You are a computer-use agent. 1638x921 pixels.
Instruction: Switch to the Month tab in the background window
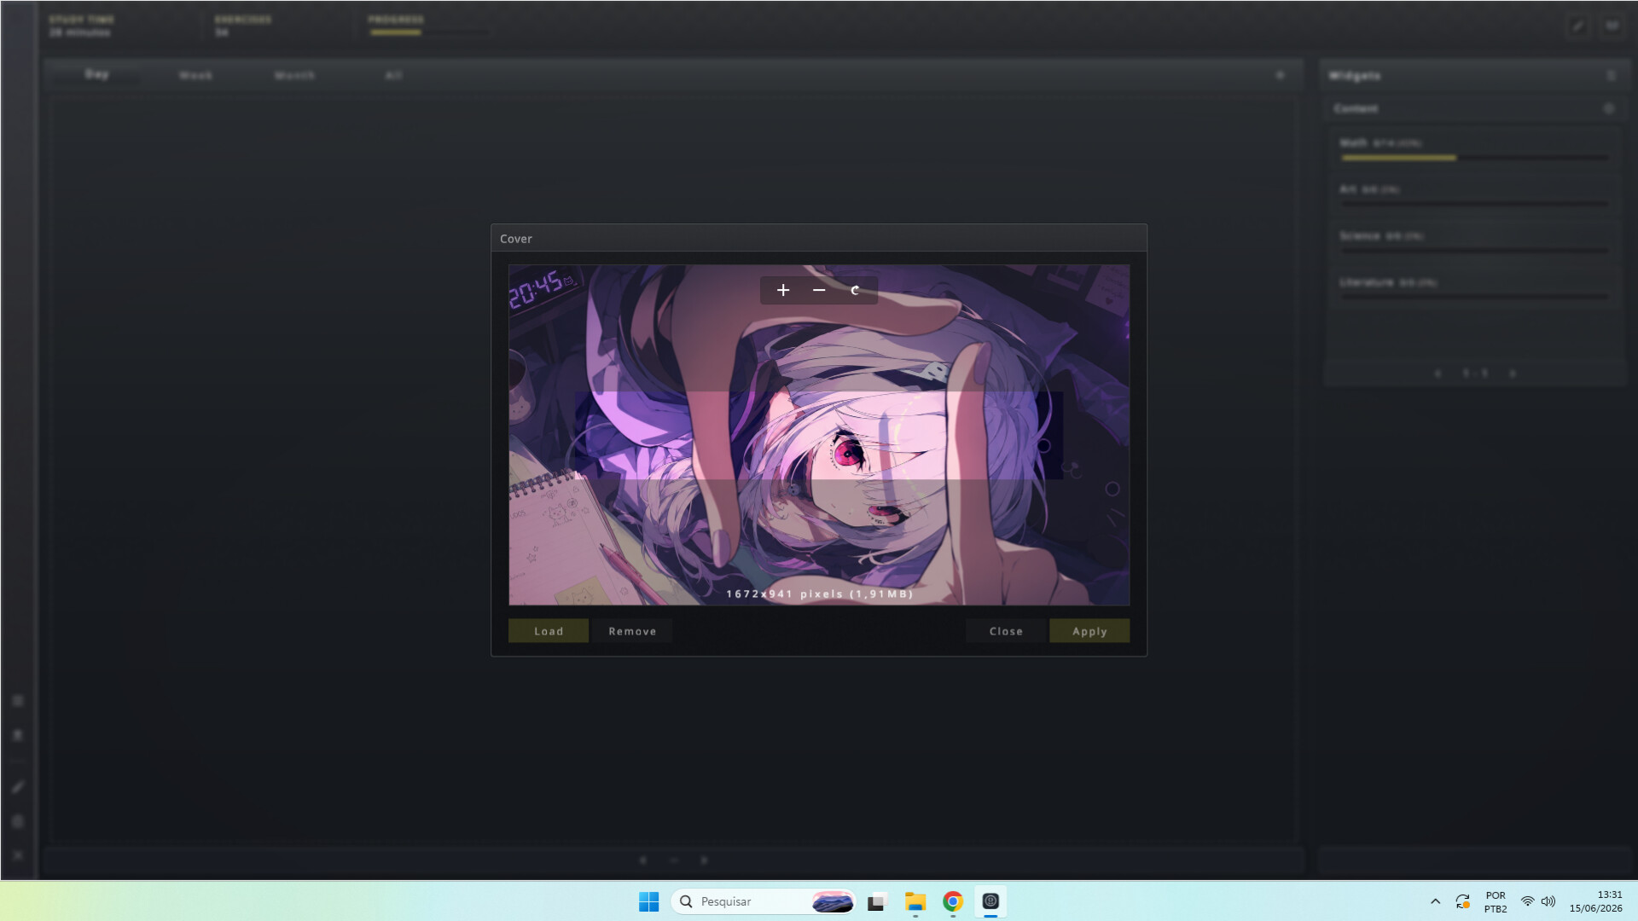coord(294,75)
